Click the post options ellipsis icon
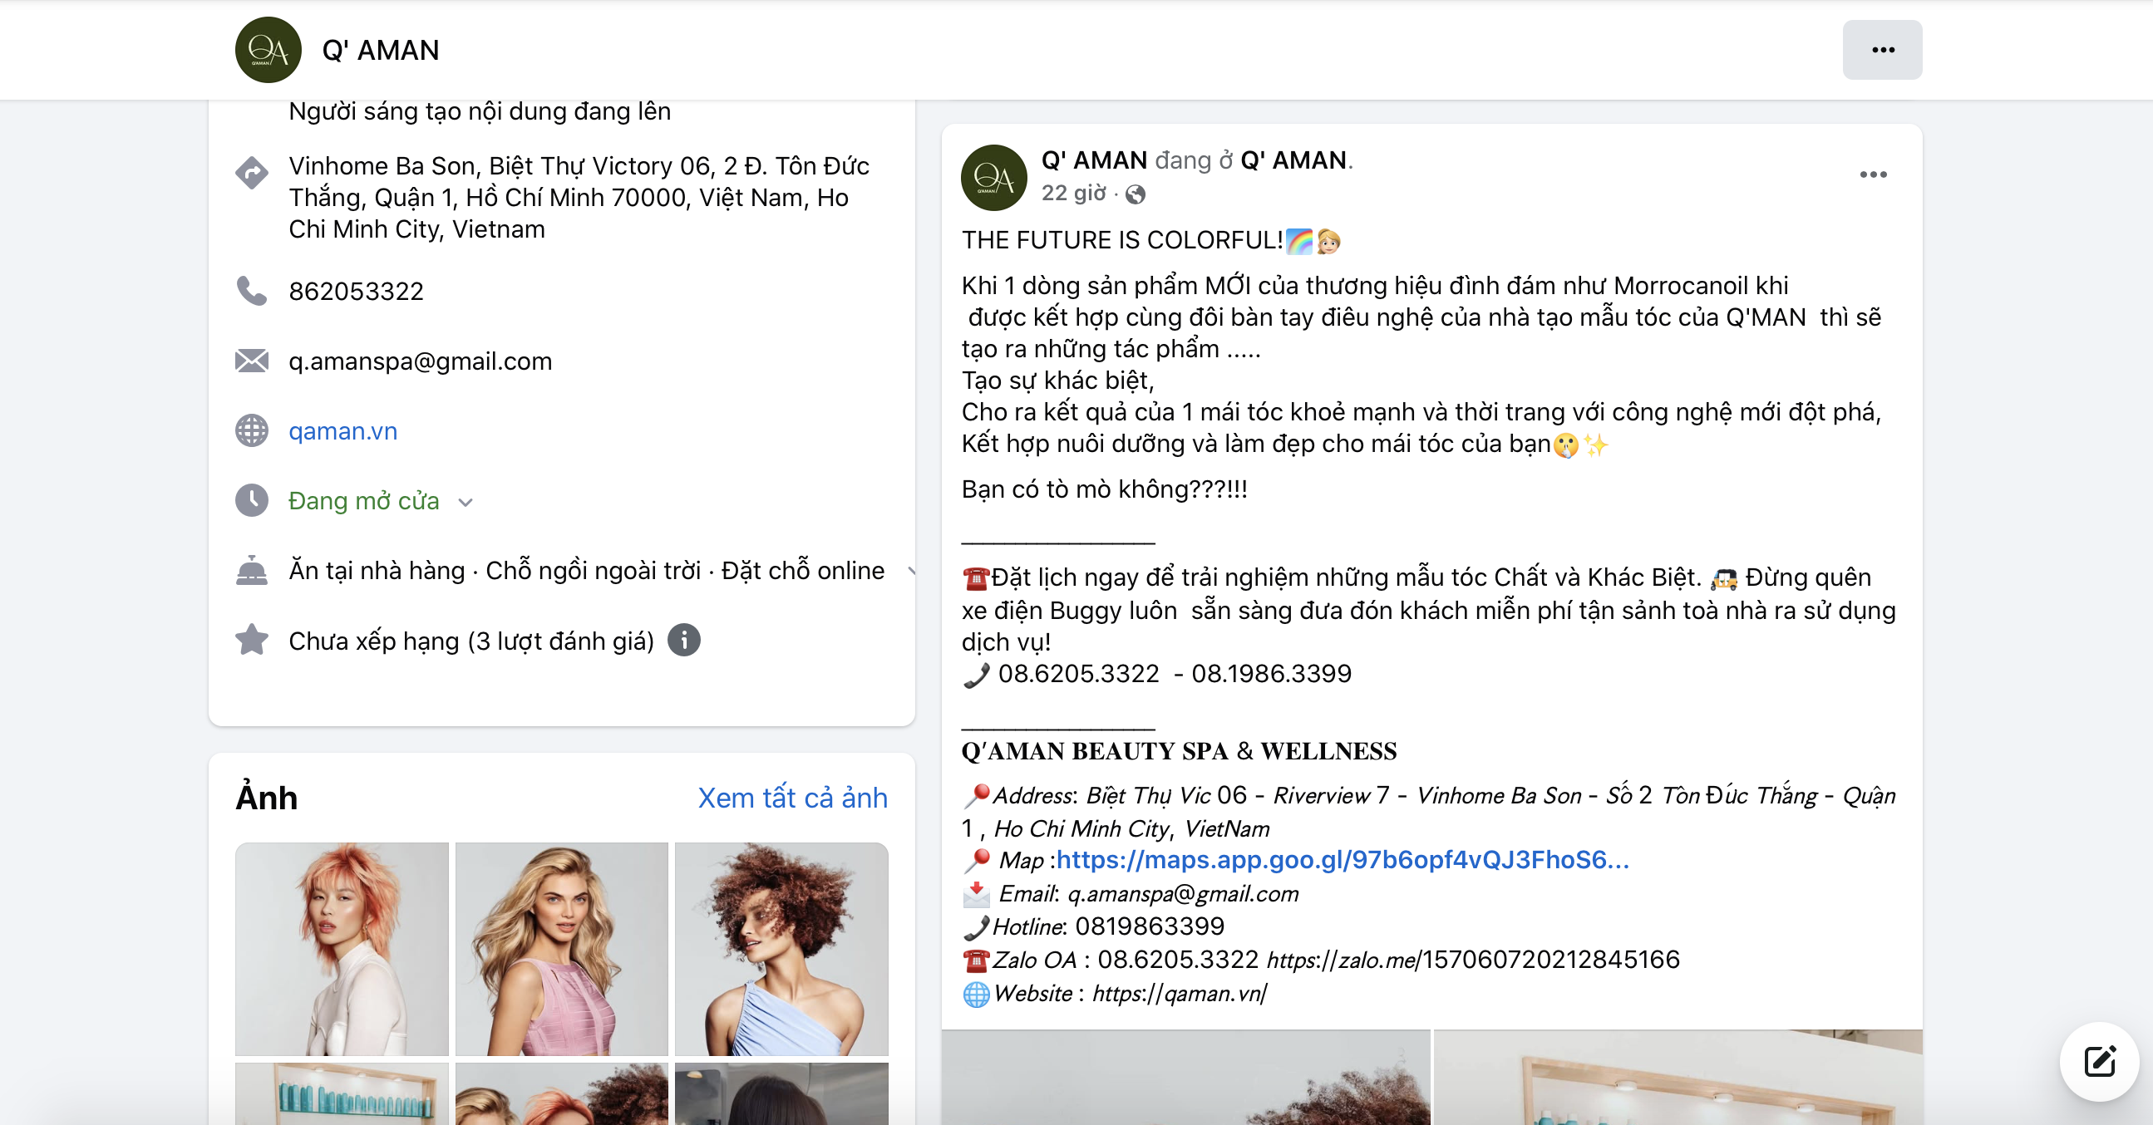 (1872, 174)
